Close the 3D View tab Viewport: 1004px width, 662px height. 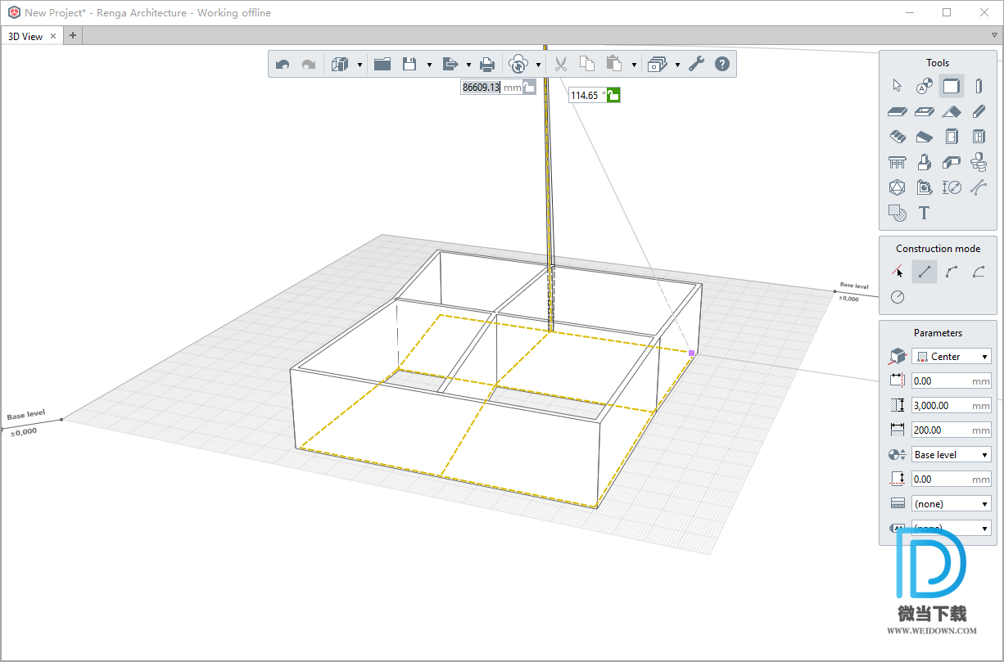(53, 36)
